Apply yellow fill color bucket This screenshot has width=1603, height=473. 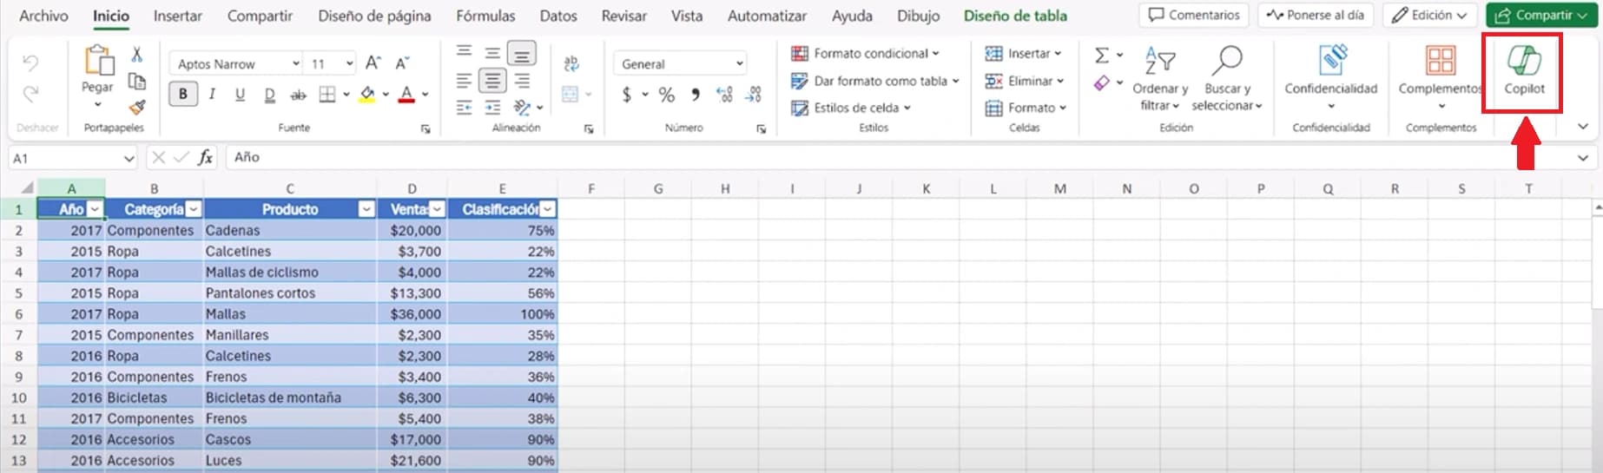(367, 95)
